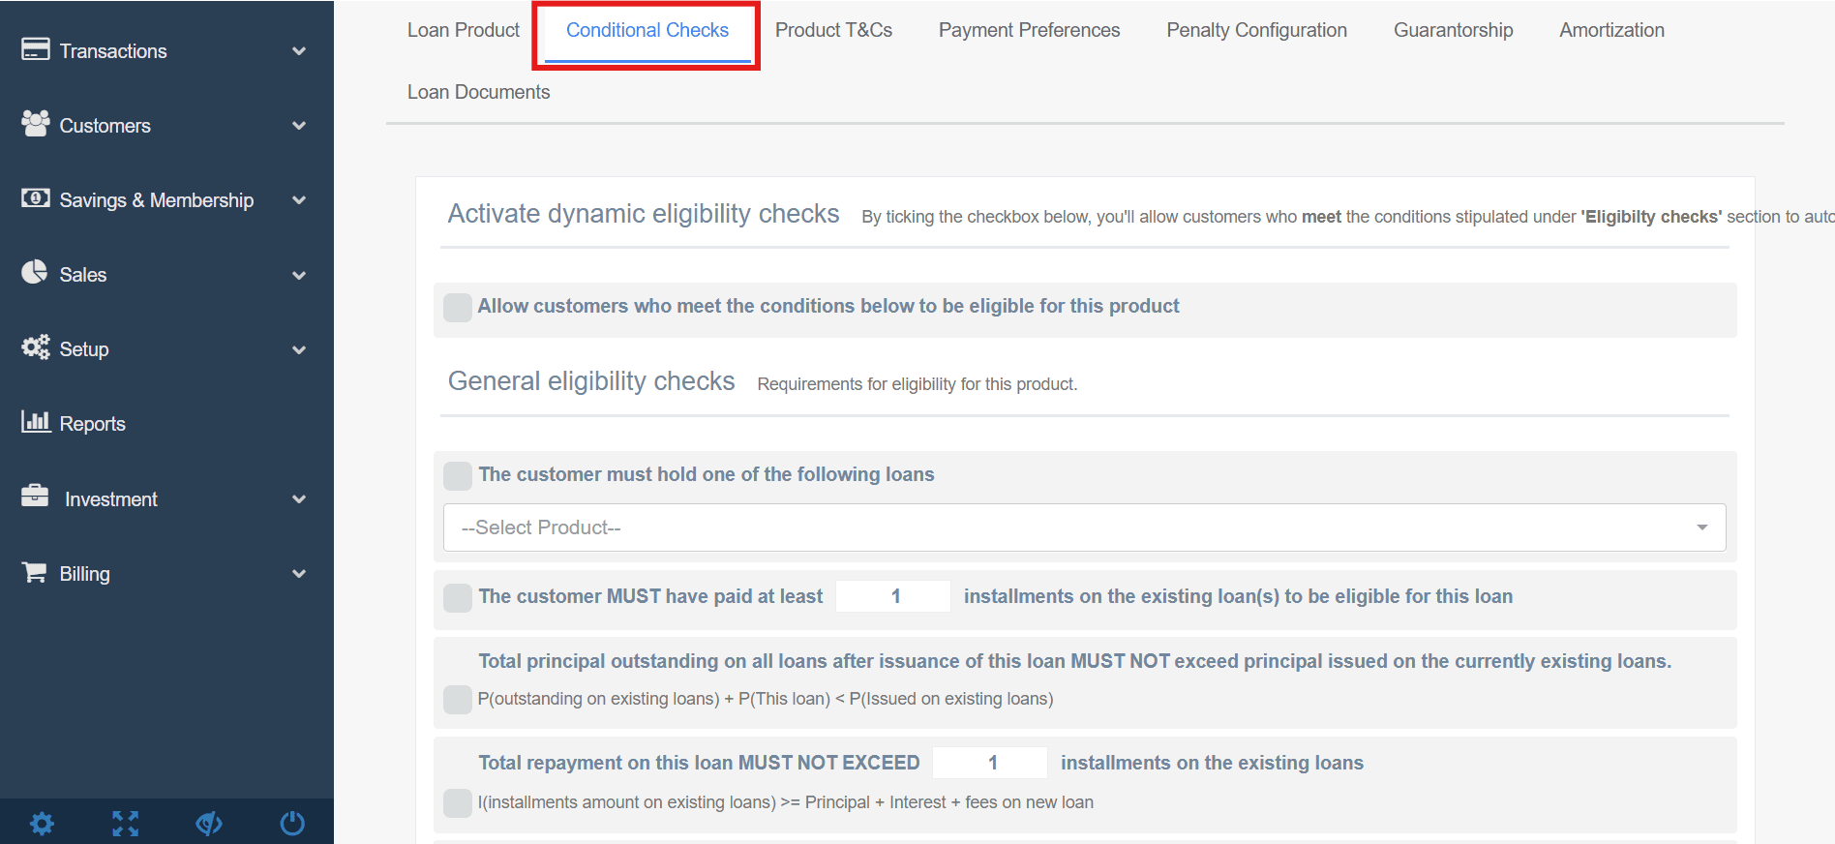Tick the total repayment MUST NOT EXCEED checkbox
Viewport: 1835px width, 844px height.
pyautogui.click(x=458, y=803)
